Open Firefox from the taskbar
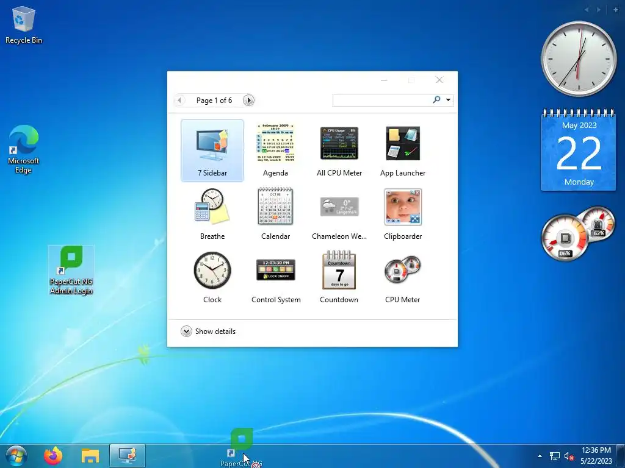Image resolution: width=625 pixels, height=468 pixels. click(53, 456)
